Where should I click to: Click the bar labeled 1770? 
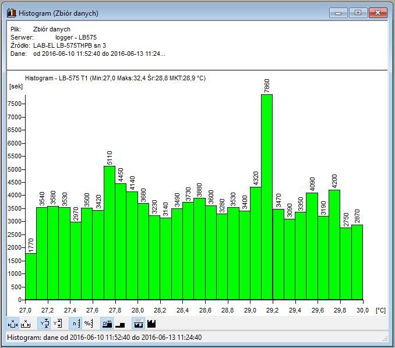coord(31,276)
